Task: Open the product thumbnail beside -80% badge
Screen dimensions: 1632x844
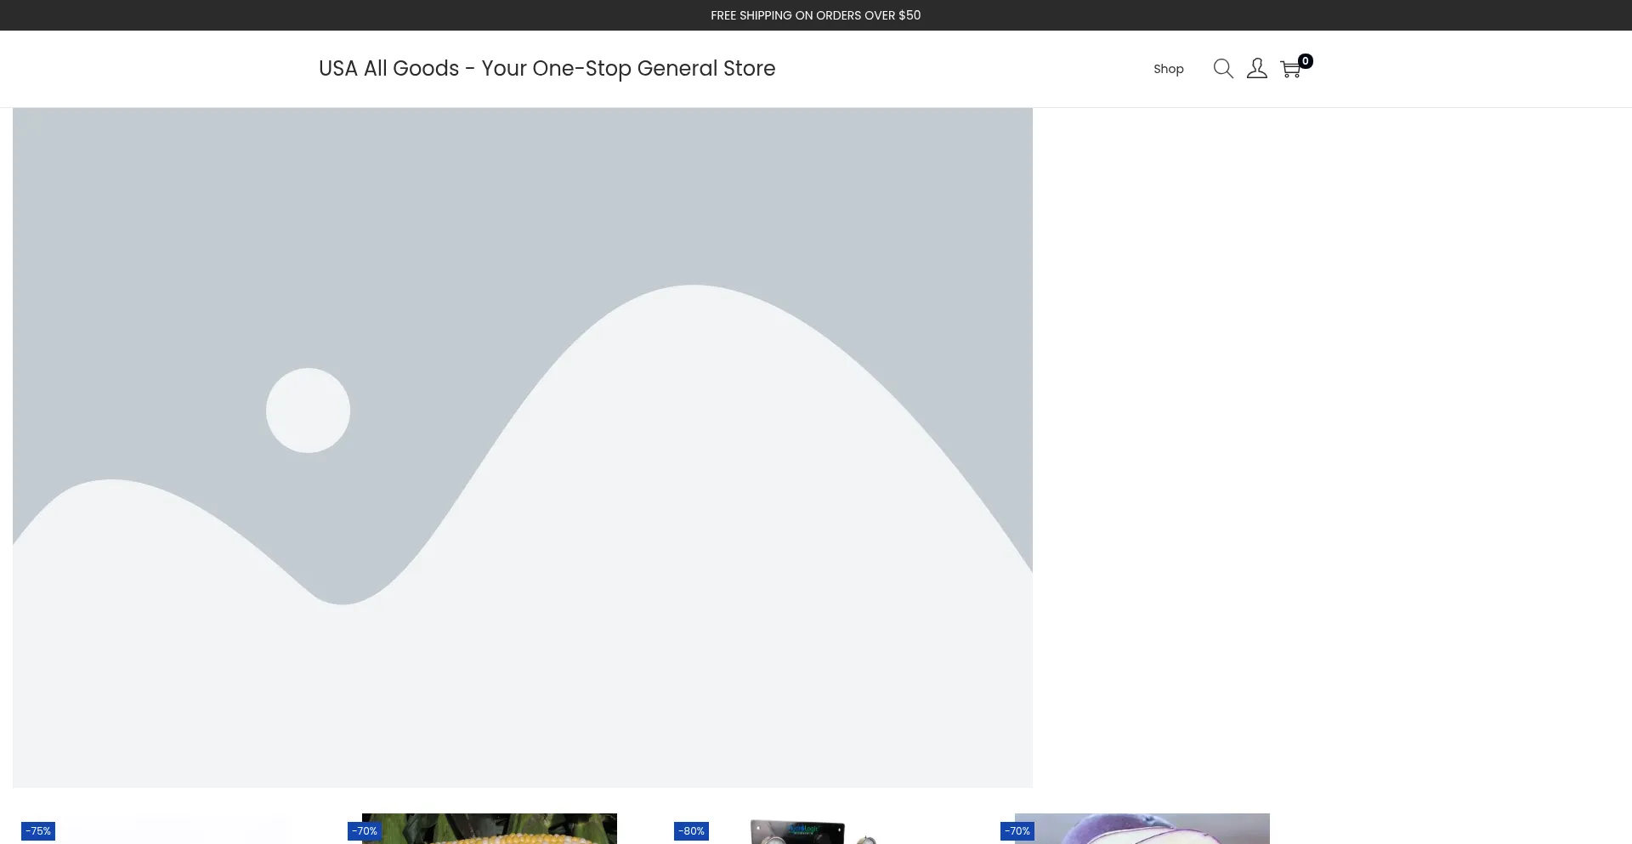Action: coord(816,830)
